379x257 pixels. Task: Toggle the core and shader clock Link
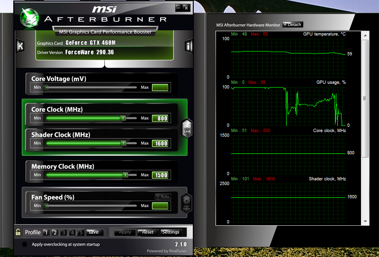[187, 128]
